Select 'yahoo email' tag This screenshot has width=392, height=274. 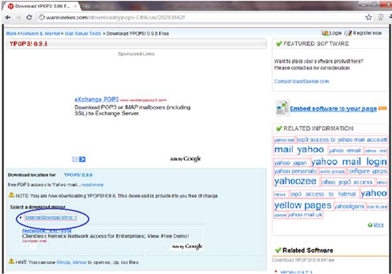click(345, 150)
